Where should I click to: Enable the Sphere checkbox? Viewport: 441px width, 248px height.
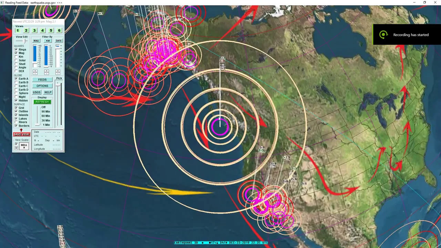[x=16, y=93]
